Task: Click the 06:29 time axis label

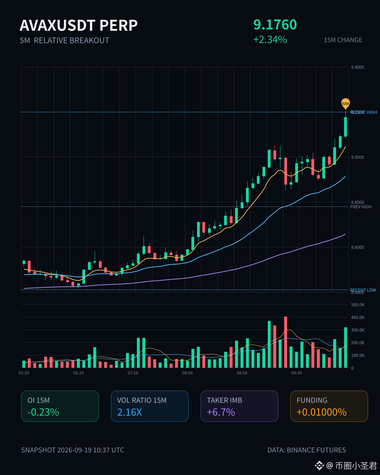Action: [x=78, y=373]
